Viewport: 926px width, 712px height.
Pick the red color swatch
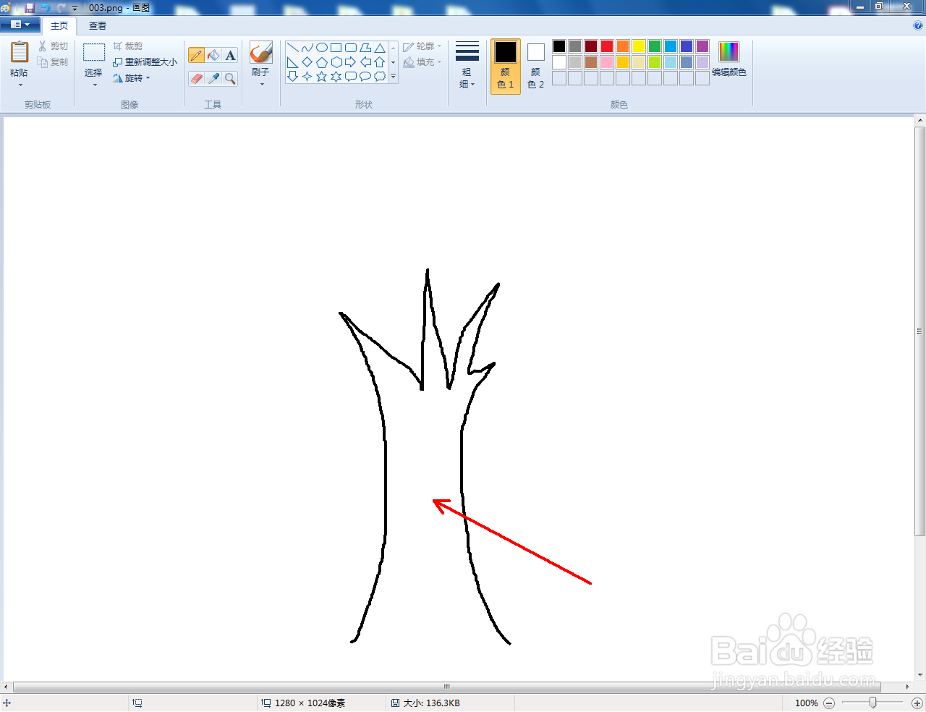point(607,46)
